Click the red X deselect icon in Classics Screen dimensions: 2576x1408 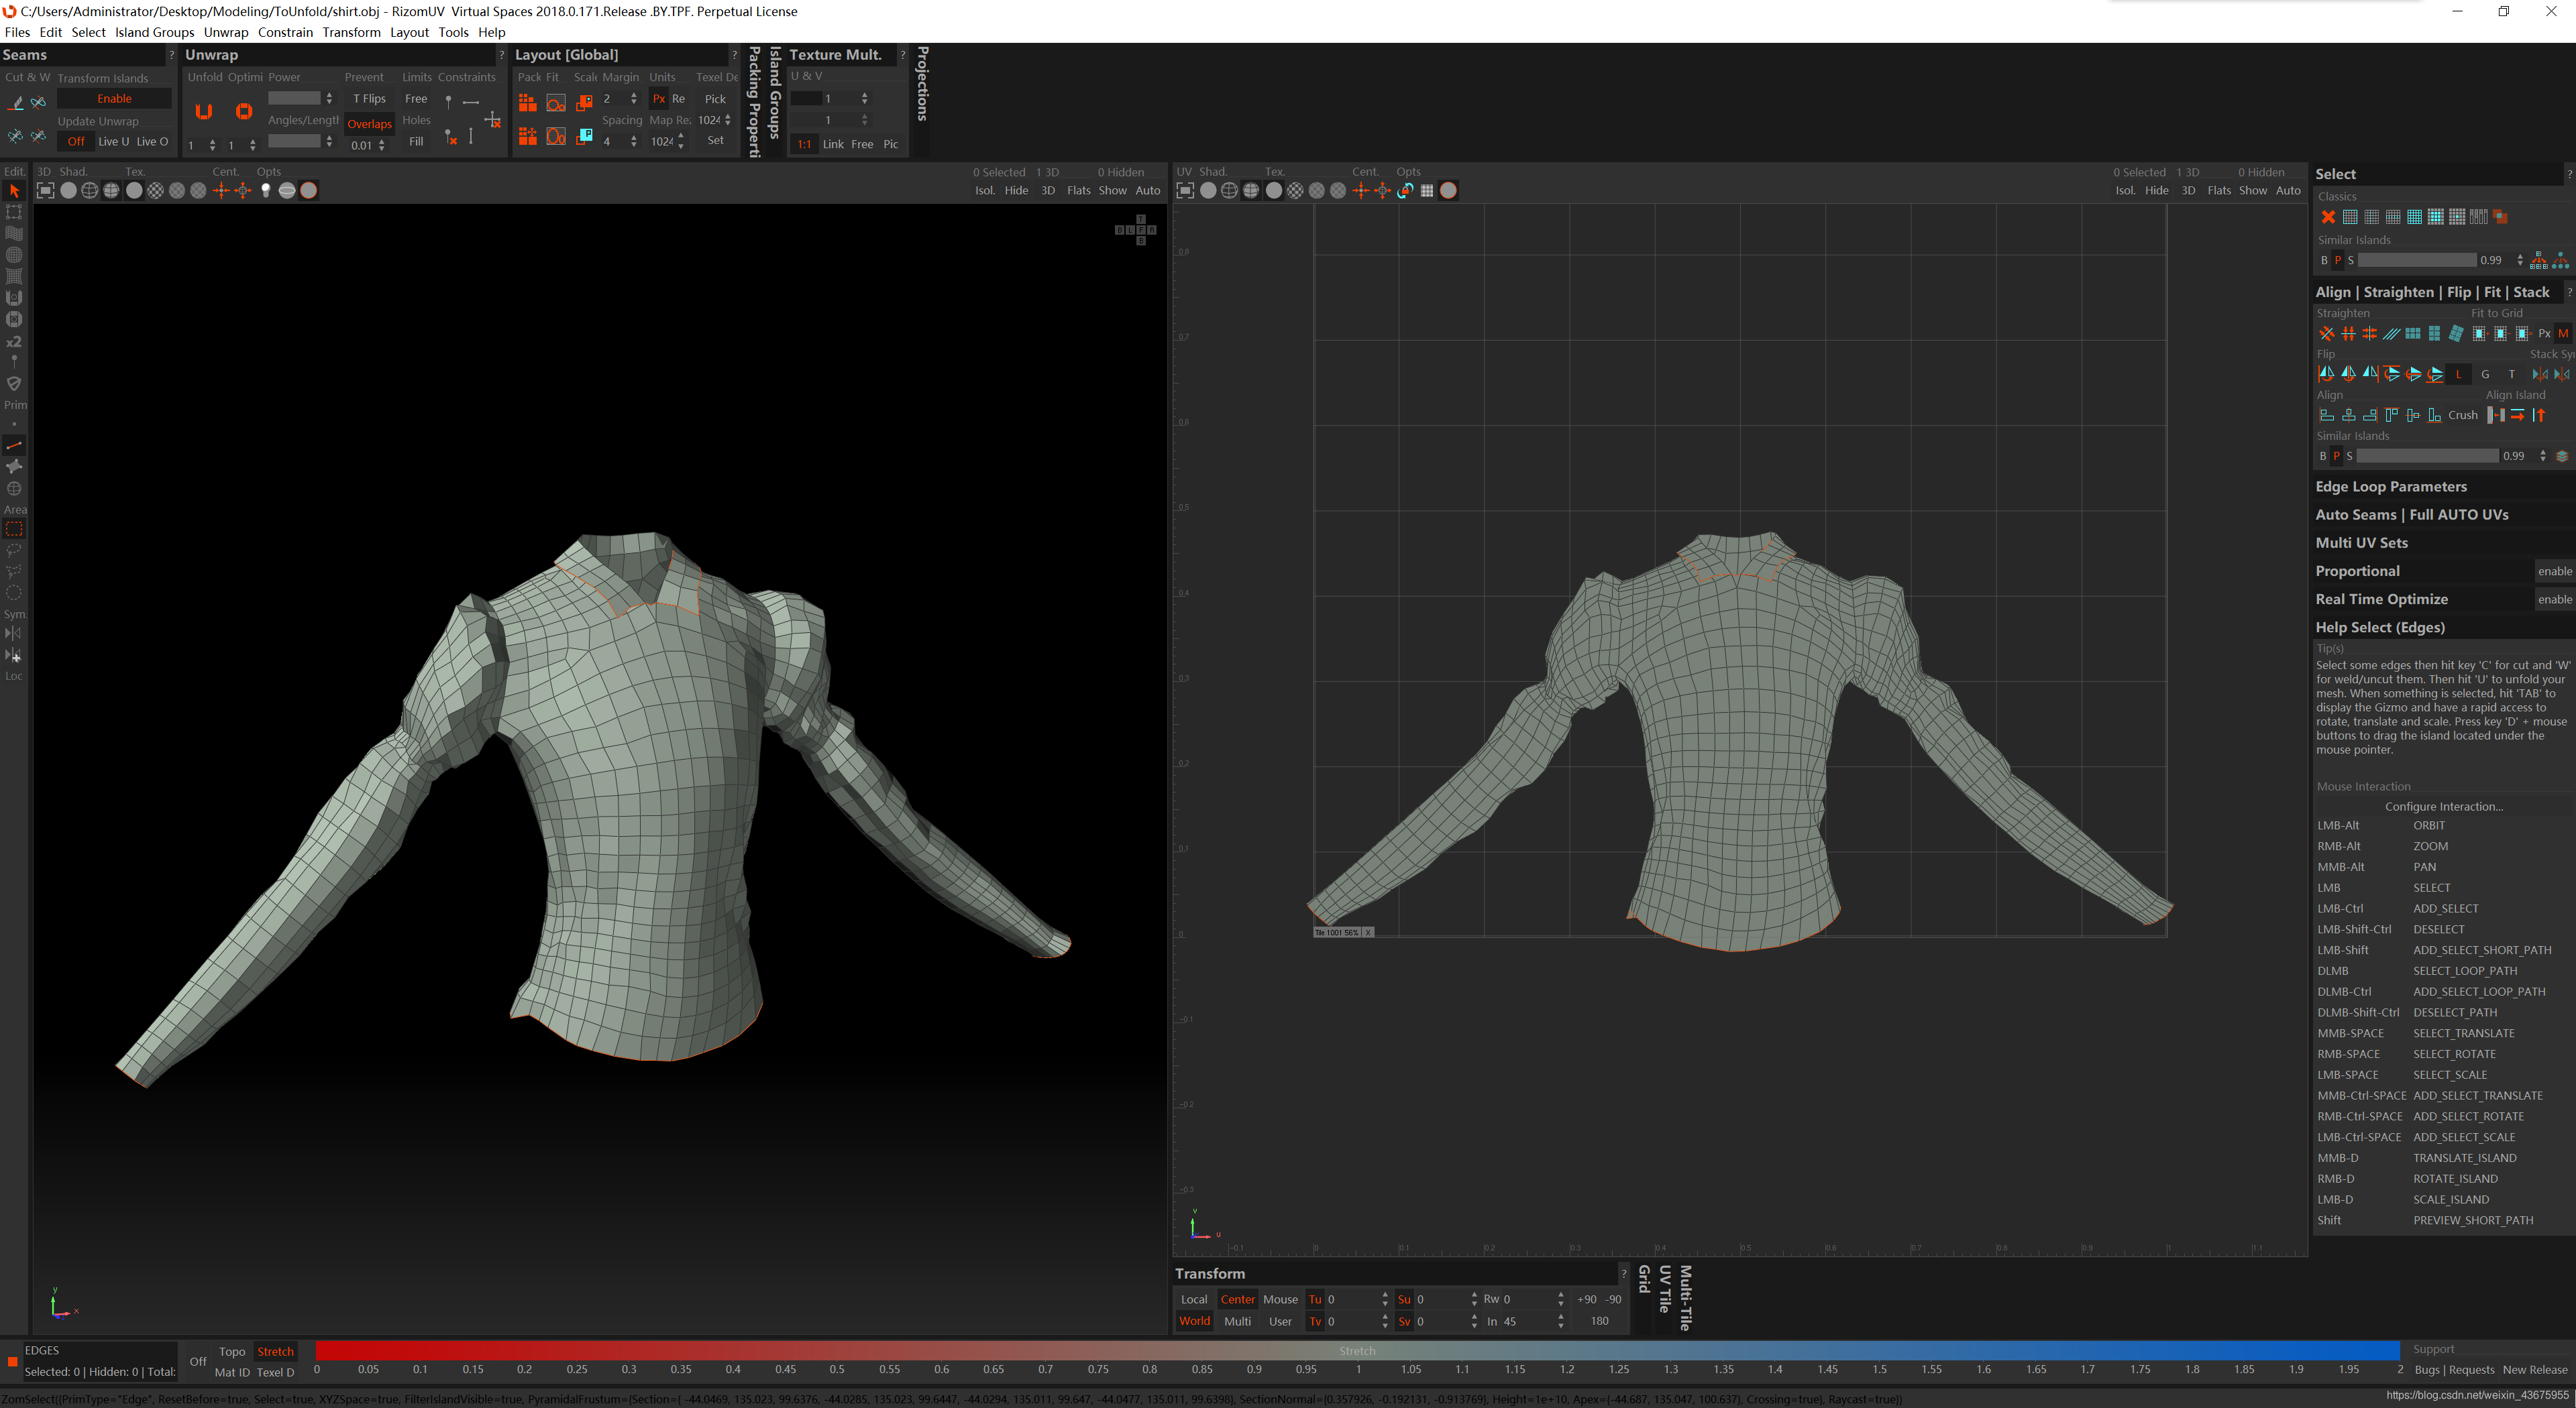2328,217
